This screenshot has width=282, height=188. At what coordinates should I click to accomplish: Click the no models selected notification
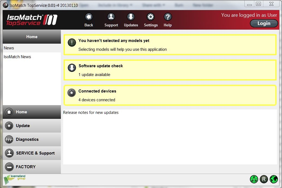170,45
